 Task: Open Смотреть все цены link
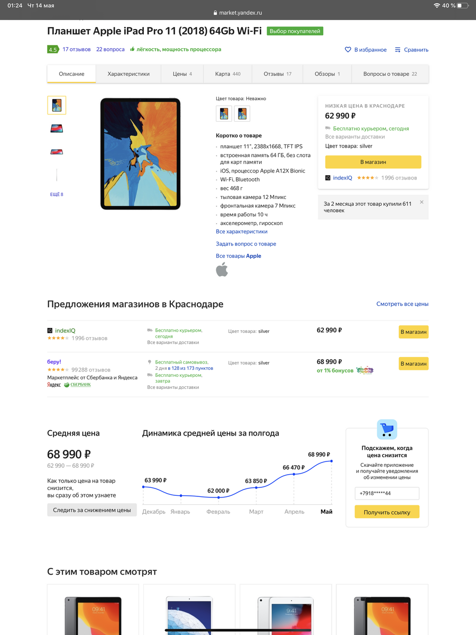pos(402,304)
